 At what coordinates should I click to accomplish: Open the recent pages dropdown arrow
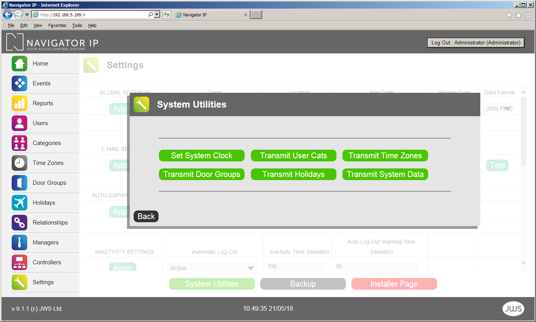27,15
